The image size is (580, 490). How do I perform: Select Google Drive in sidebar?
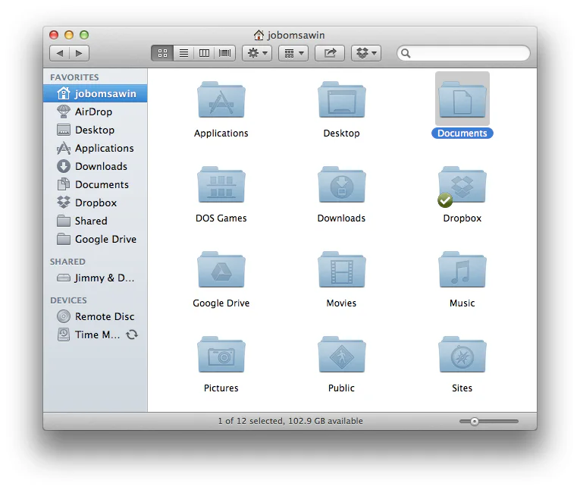pos(95,239)
